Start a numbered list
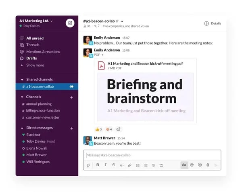Viewport: 242px width, 192px height. click(x=138, y=165)
